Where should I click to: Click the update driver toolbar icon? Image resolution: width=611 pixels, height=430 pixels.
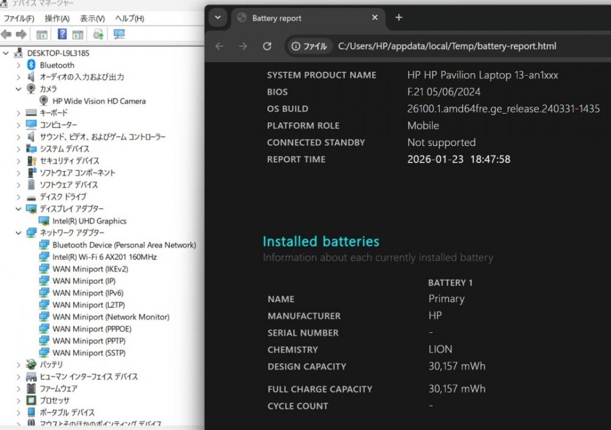click(98, 34)
